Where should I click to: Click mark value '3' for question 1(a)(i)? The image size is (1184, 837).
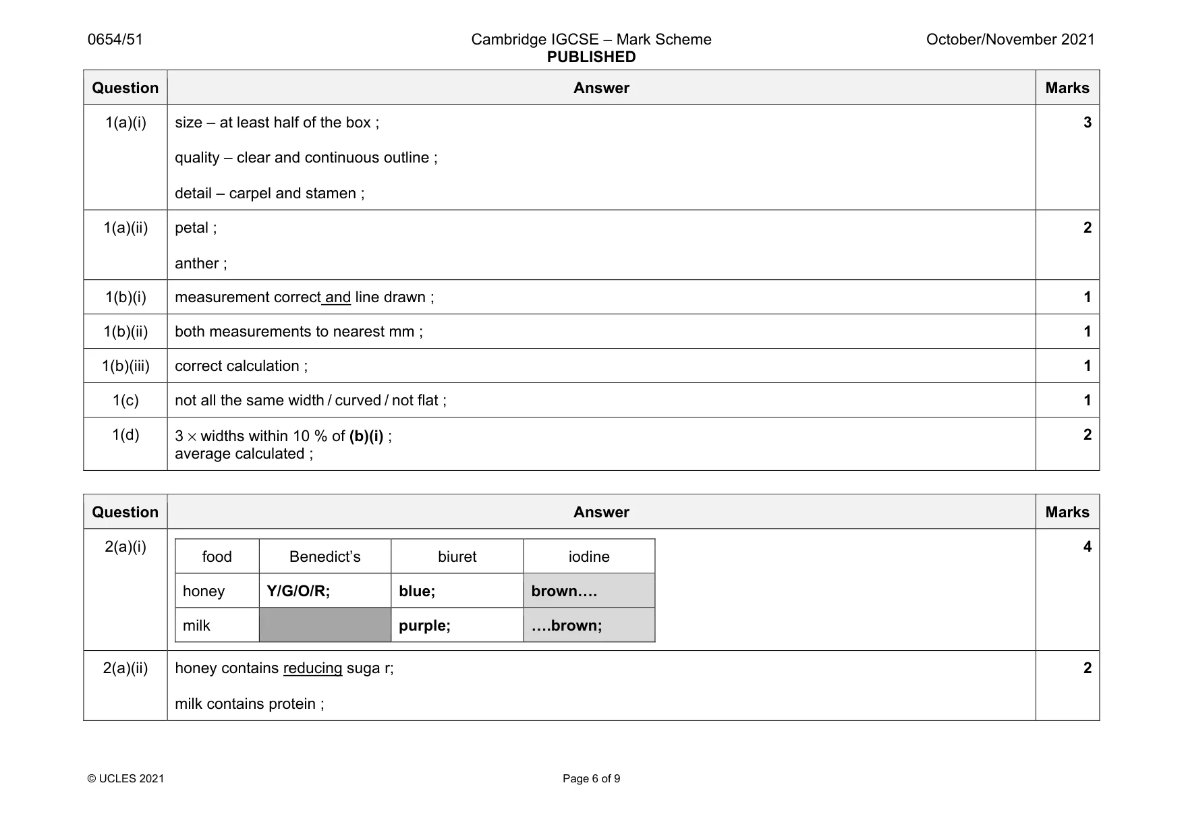pyautogui.click(x=1087, y=122)
